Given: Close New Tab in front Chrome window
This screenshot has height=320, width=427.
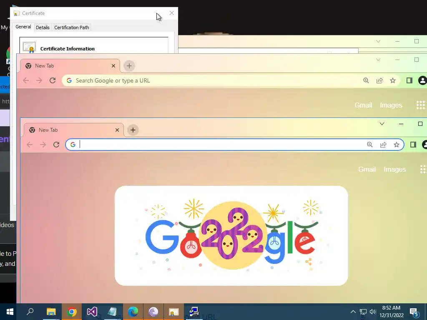Looking at the screenshot, I should (117, 130).
